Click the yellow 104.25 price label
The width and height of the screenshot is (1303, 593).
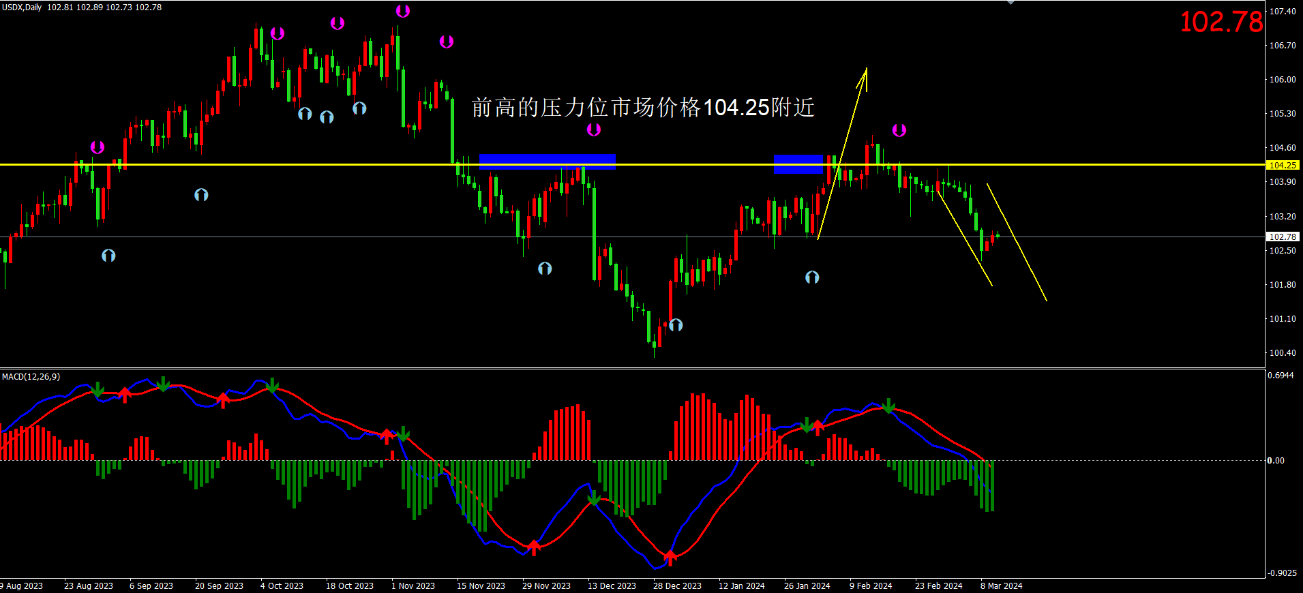[x=1283, y=165]
